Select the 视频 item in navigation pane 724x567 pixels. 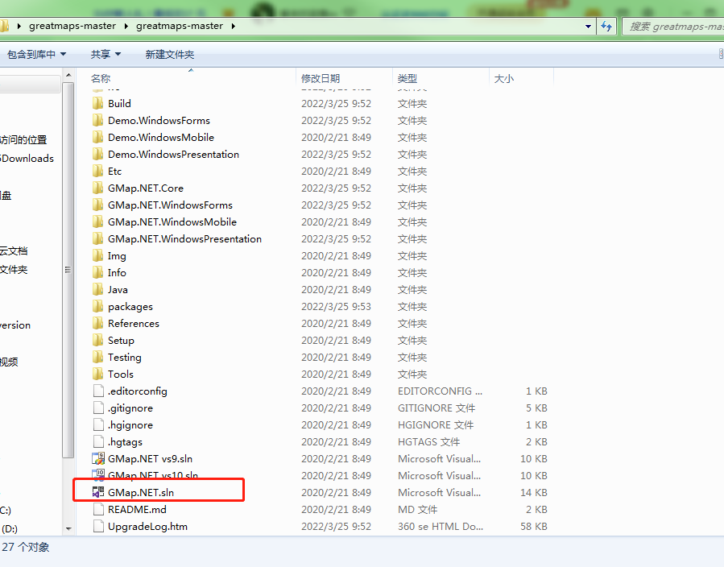[x=9, y=362]
